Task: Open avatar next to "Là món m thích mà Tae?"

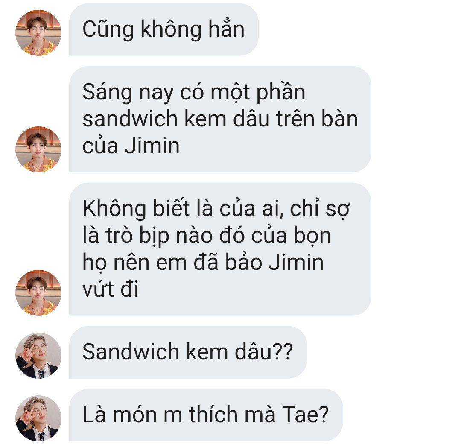Action: point(38,418)
